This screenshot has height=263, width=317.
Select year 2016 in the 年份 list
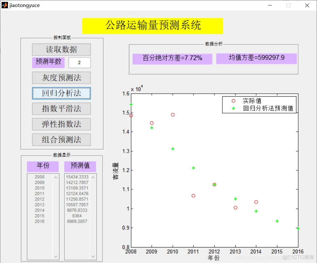39,221
